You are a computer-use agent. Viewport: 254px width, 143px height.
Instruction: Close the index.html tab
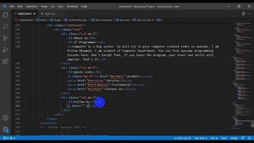click(x=35, y=14)
